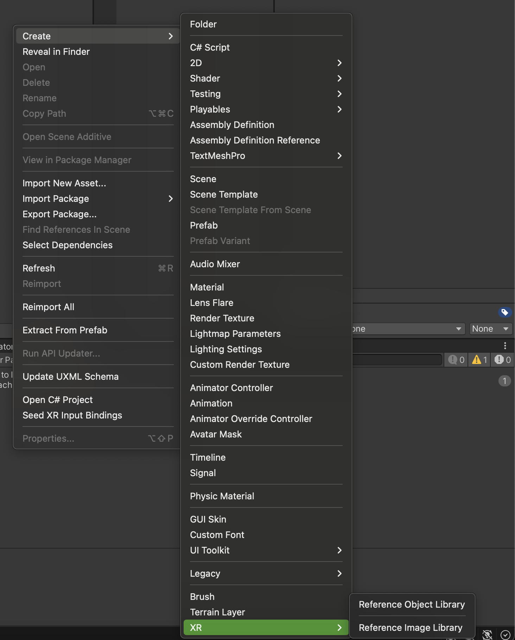Click the checkmark activity status icon

[x=506, y=634]
